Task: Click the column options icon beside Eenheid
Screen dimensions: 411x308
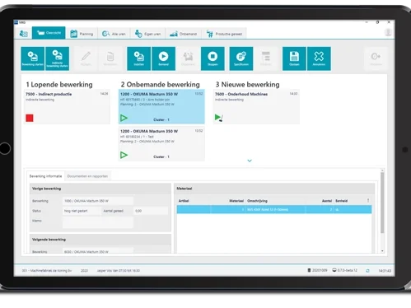Action: tap(368, 201)
